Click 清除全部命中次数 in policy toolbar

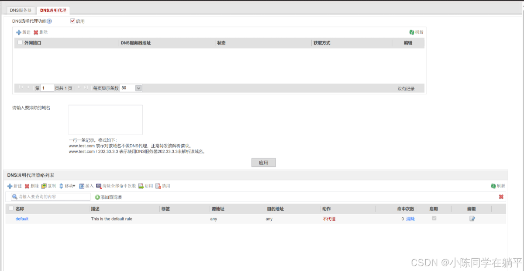[116, 186]
